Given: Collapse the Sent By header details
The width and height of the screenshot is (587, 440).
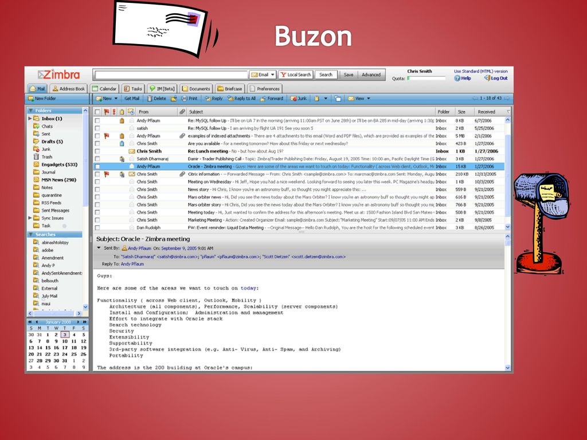Looking at the screenshot, I should (x=99, y=247).
